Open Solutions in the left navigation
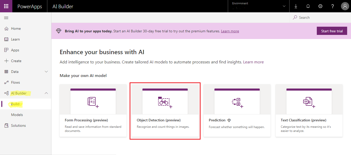Image resolution: width=351 pixels, height=155 pixels. click(x=18, y=125)
